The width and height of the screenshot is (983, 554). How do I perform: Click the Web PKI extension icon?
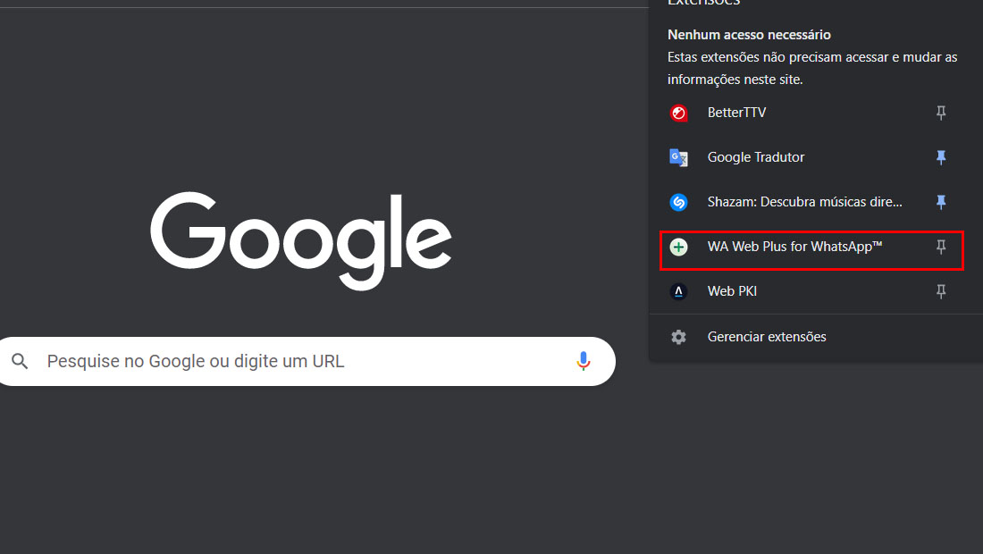coord(678,291)
